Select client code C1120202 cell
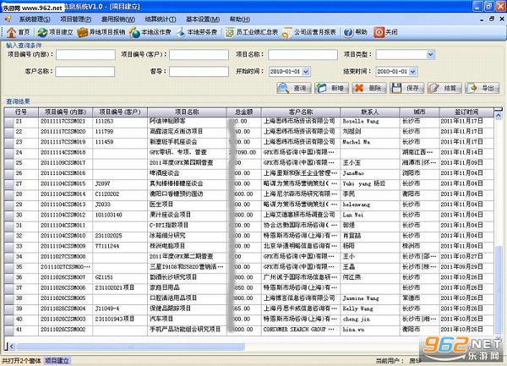Image resolution: width=507 pixels, height=366 pixels. pos(120,194)
